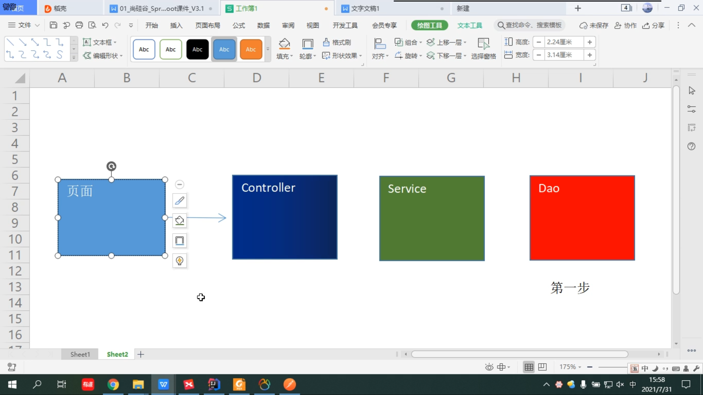Click the 未保存 cloud save button
Viewport: 703px width, 395px height.
point(594,26)
